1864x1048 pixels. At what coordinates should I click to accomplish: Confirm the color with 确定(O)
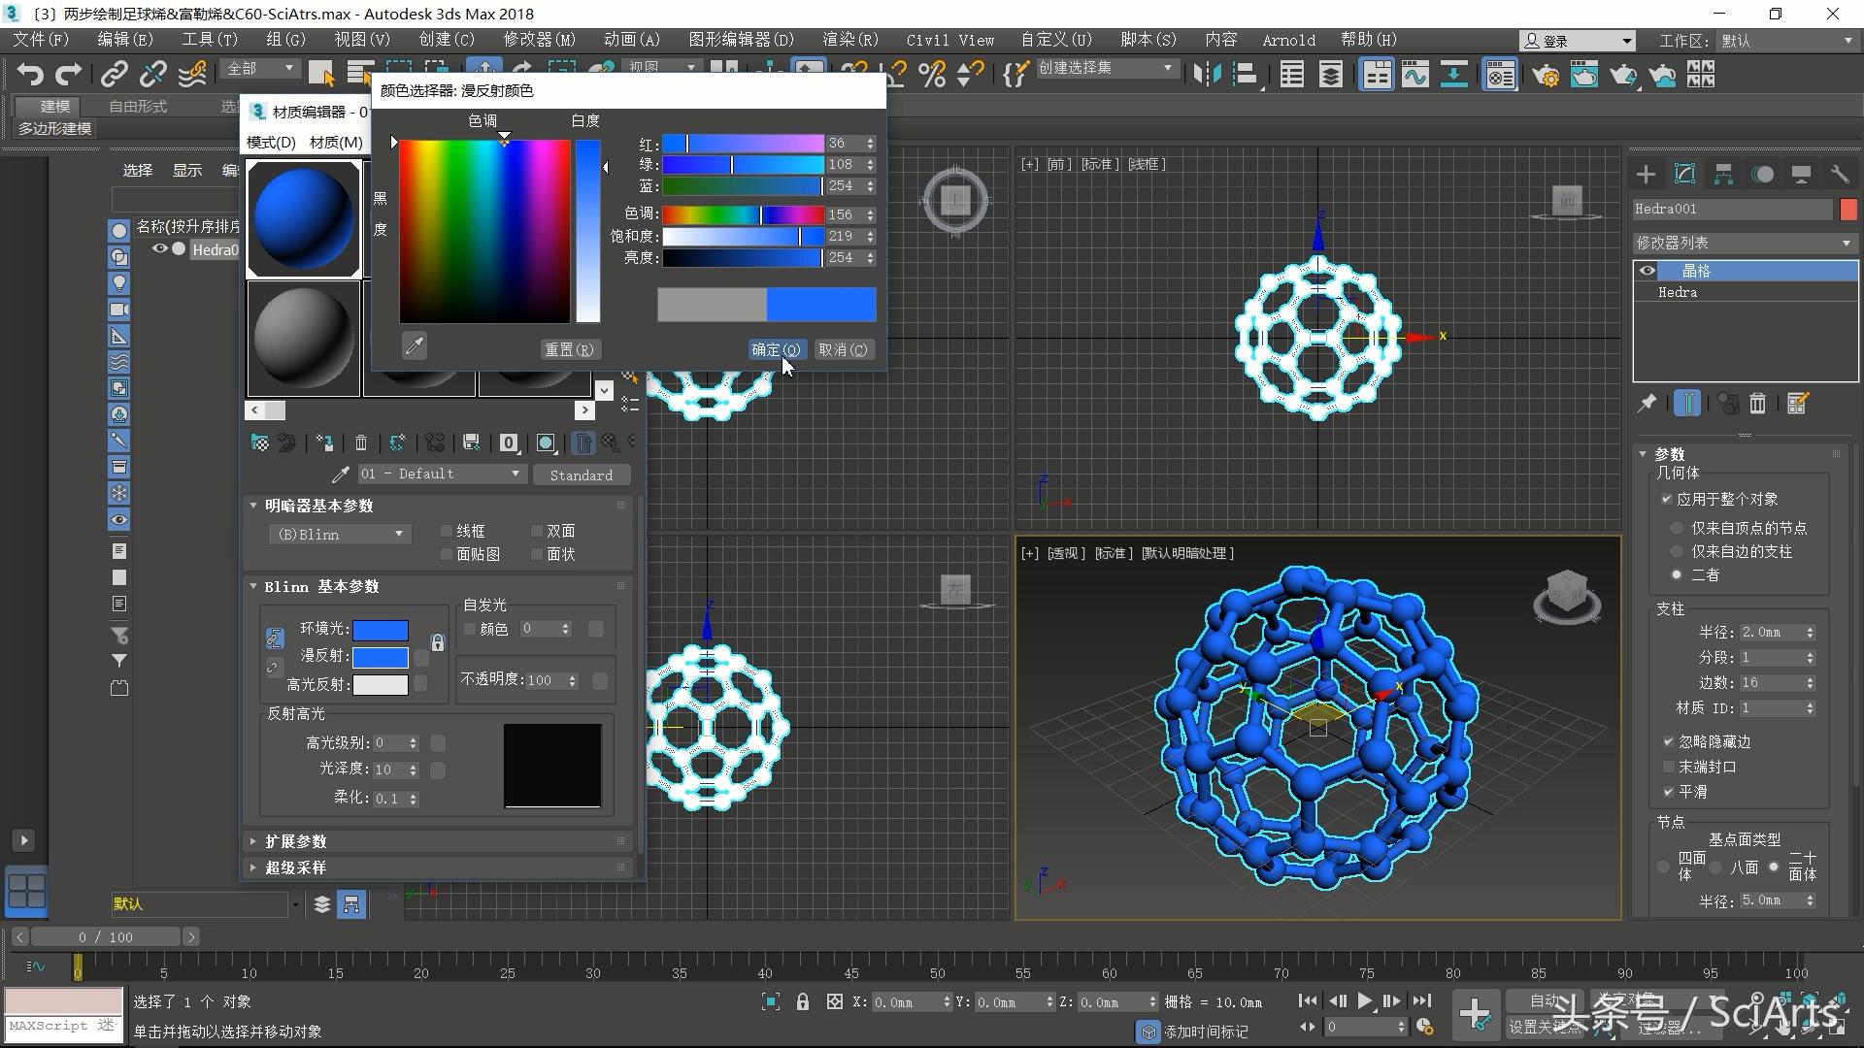pyautogui.click(x=776, y=349)
